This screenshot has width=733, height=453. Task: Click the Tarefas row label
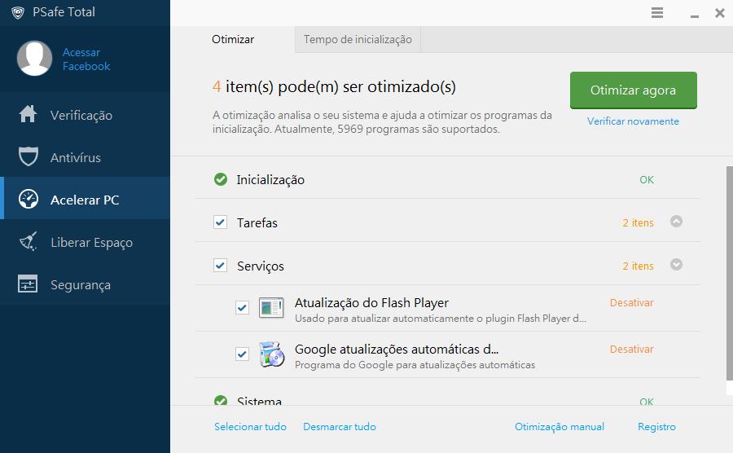257,223
